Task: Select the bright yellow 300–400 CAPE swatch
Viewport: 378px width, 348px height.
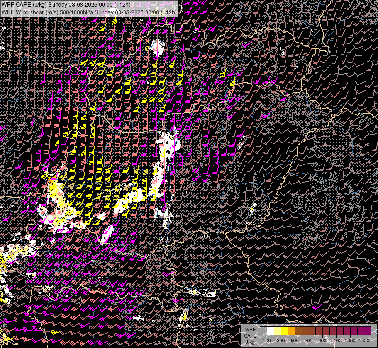Action: pos(285,331)
